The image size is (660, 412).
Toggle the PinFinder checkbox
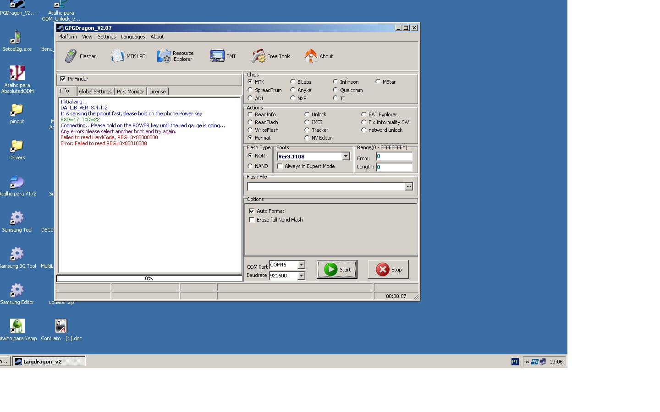tap(63, 79)
